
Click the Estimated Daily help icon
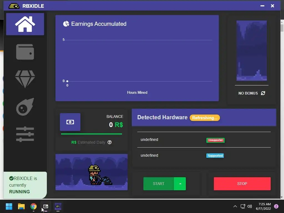pos(110,142)
